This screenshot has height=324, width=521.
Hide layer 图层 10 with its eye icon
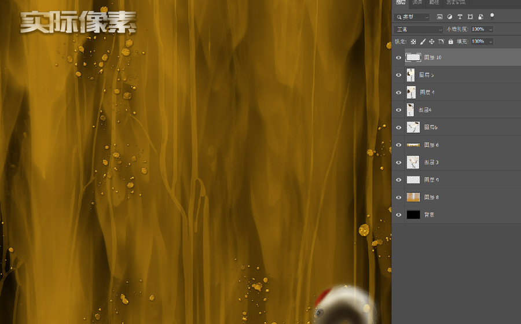click(398, 57)
